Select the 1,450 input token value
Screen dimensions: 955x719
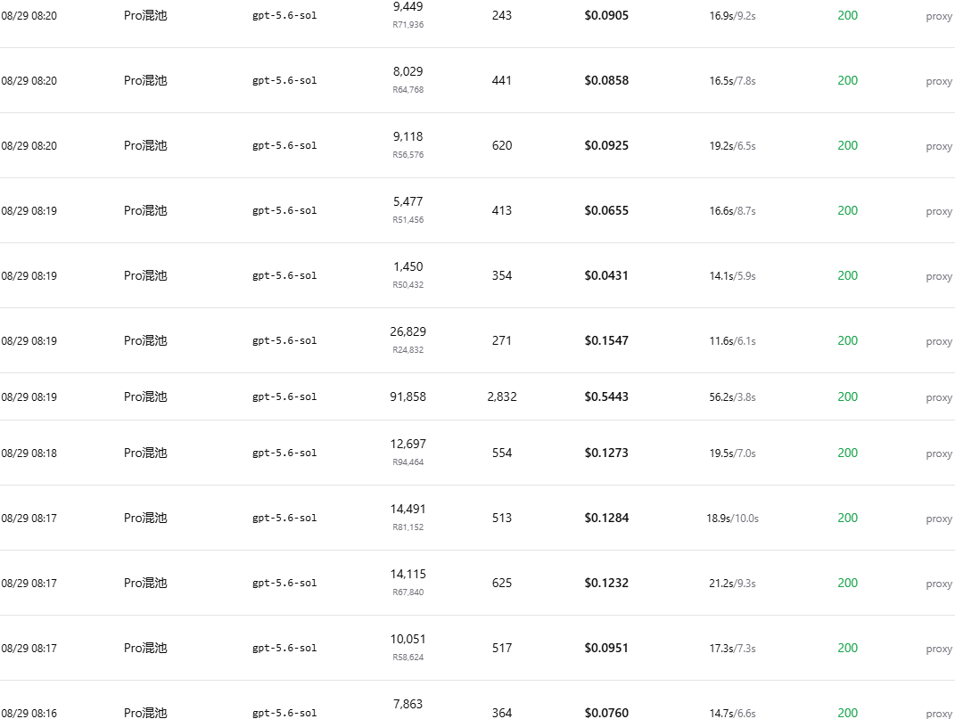coord(408,266)
